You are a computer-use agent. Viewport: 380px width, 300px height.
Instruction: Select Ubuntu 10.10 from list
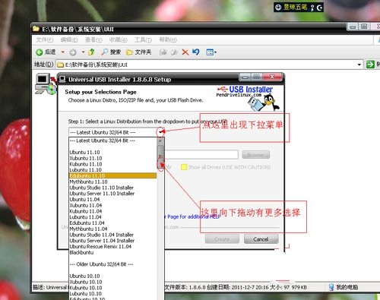[x=112, y=276]
